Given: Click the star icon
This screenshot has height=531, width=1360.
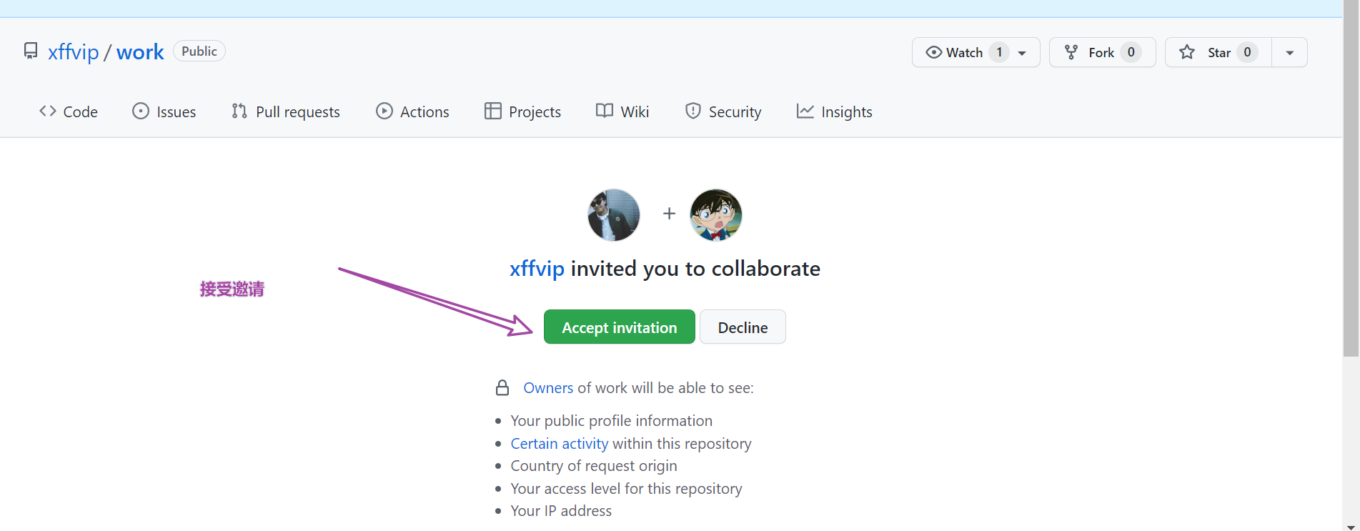Looking at the screenshot, I should coord(1187,52).
